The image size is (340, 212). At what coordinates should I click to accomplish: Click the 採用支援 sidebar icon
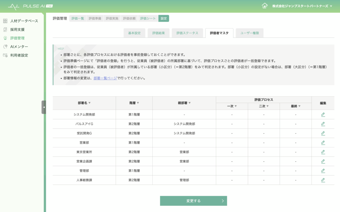tap(5, 29)
